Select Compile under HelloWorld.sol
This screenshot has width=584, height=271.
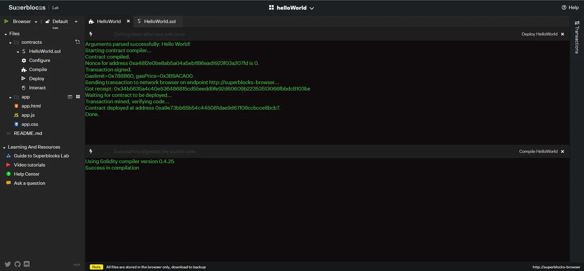tap(38, 70)
